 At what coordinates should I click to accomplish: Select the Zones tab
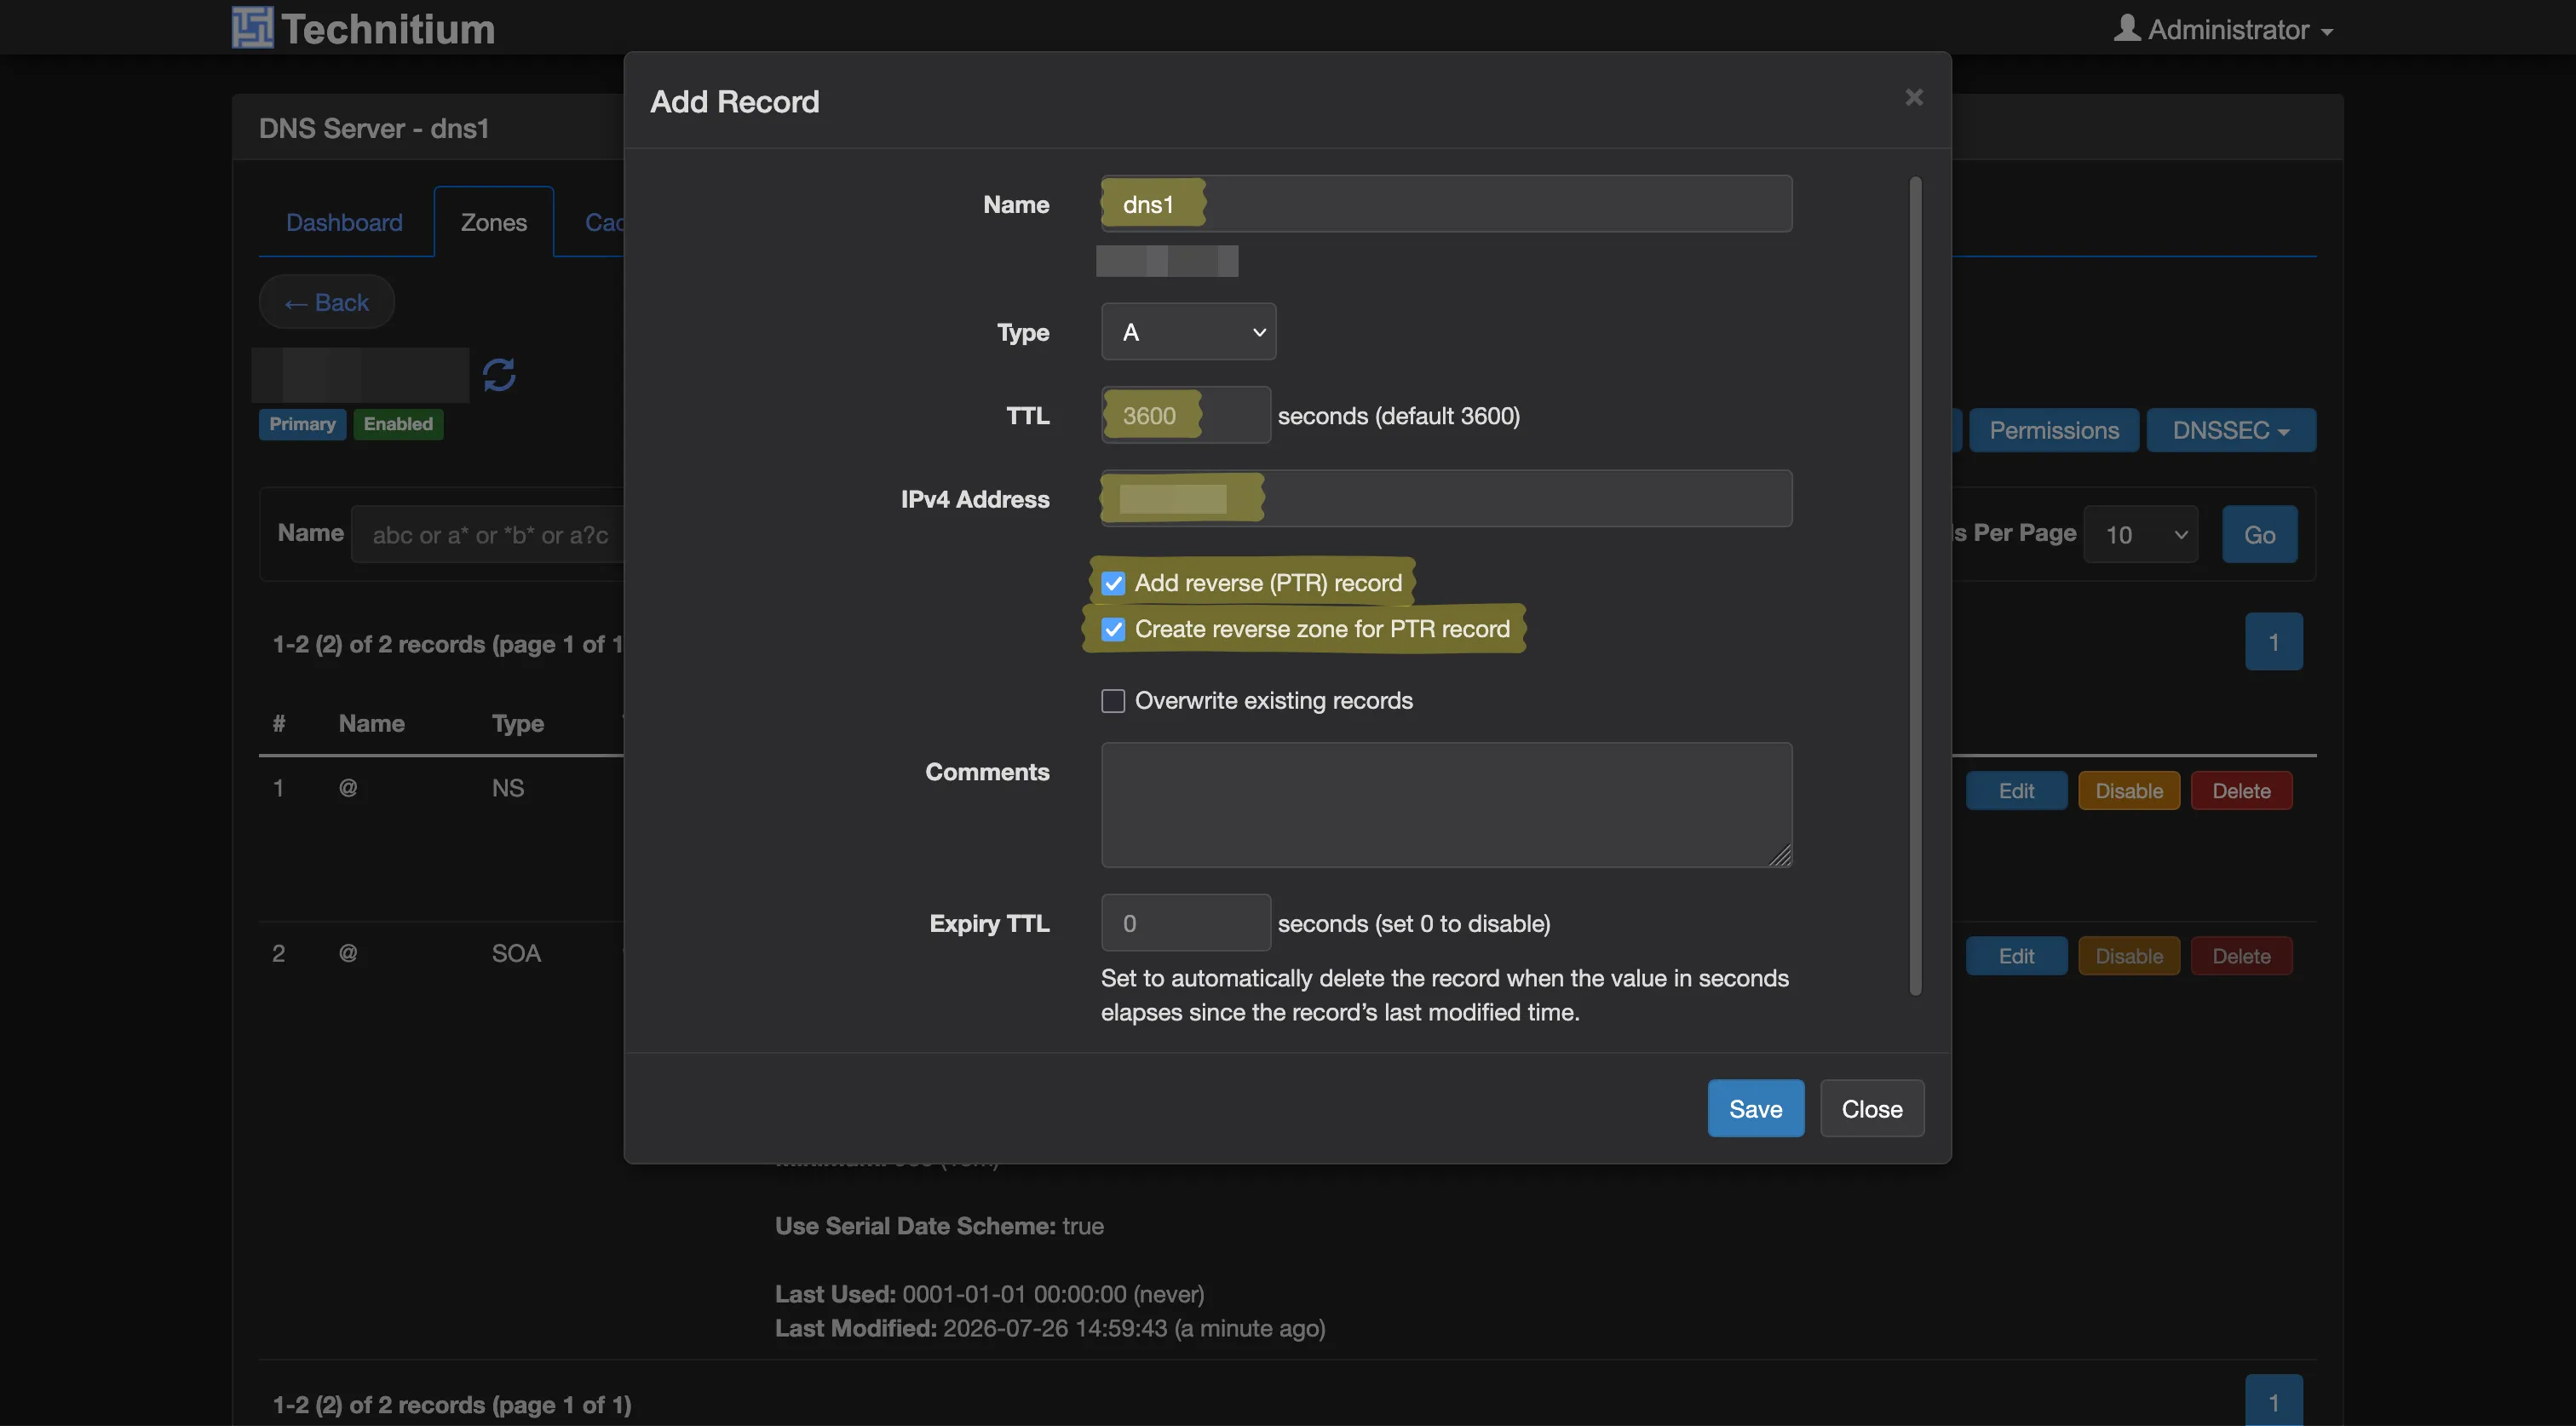click(x=493, y=222)
